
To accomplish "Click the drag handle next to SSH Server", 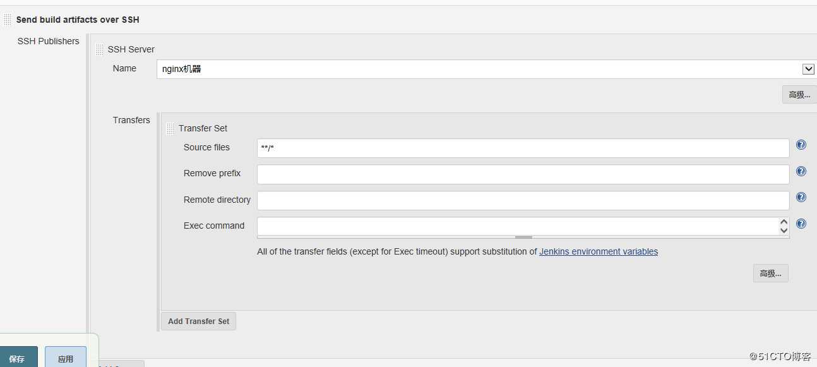I will 100,49.
